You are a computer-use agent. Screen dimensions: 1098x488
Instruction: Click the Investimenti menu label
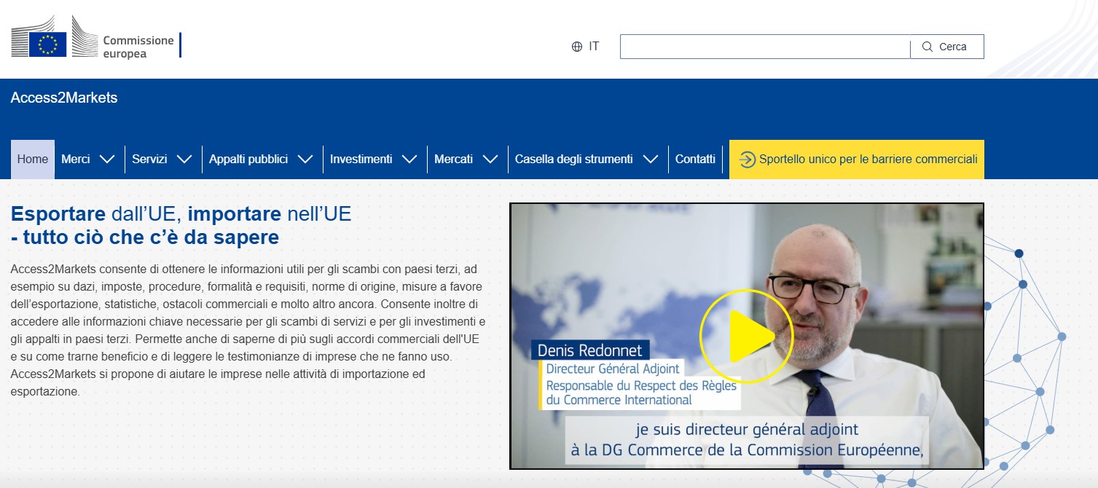coord(361,160)
